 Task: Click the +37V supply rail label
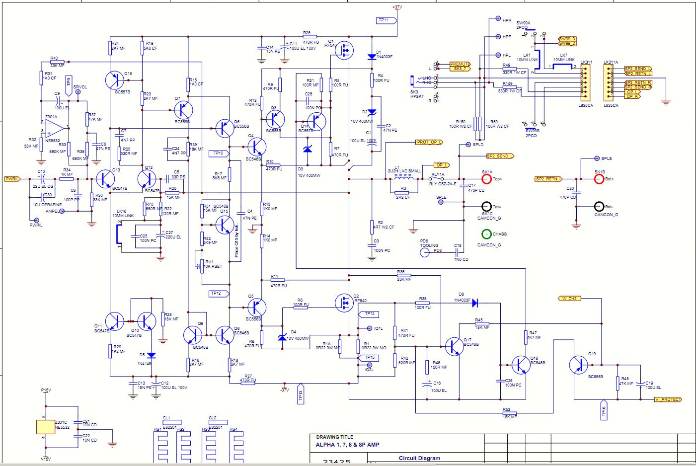397,7
